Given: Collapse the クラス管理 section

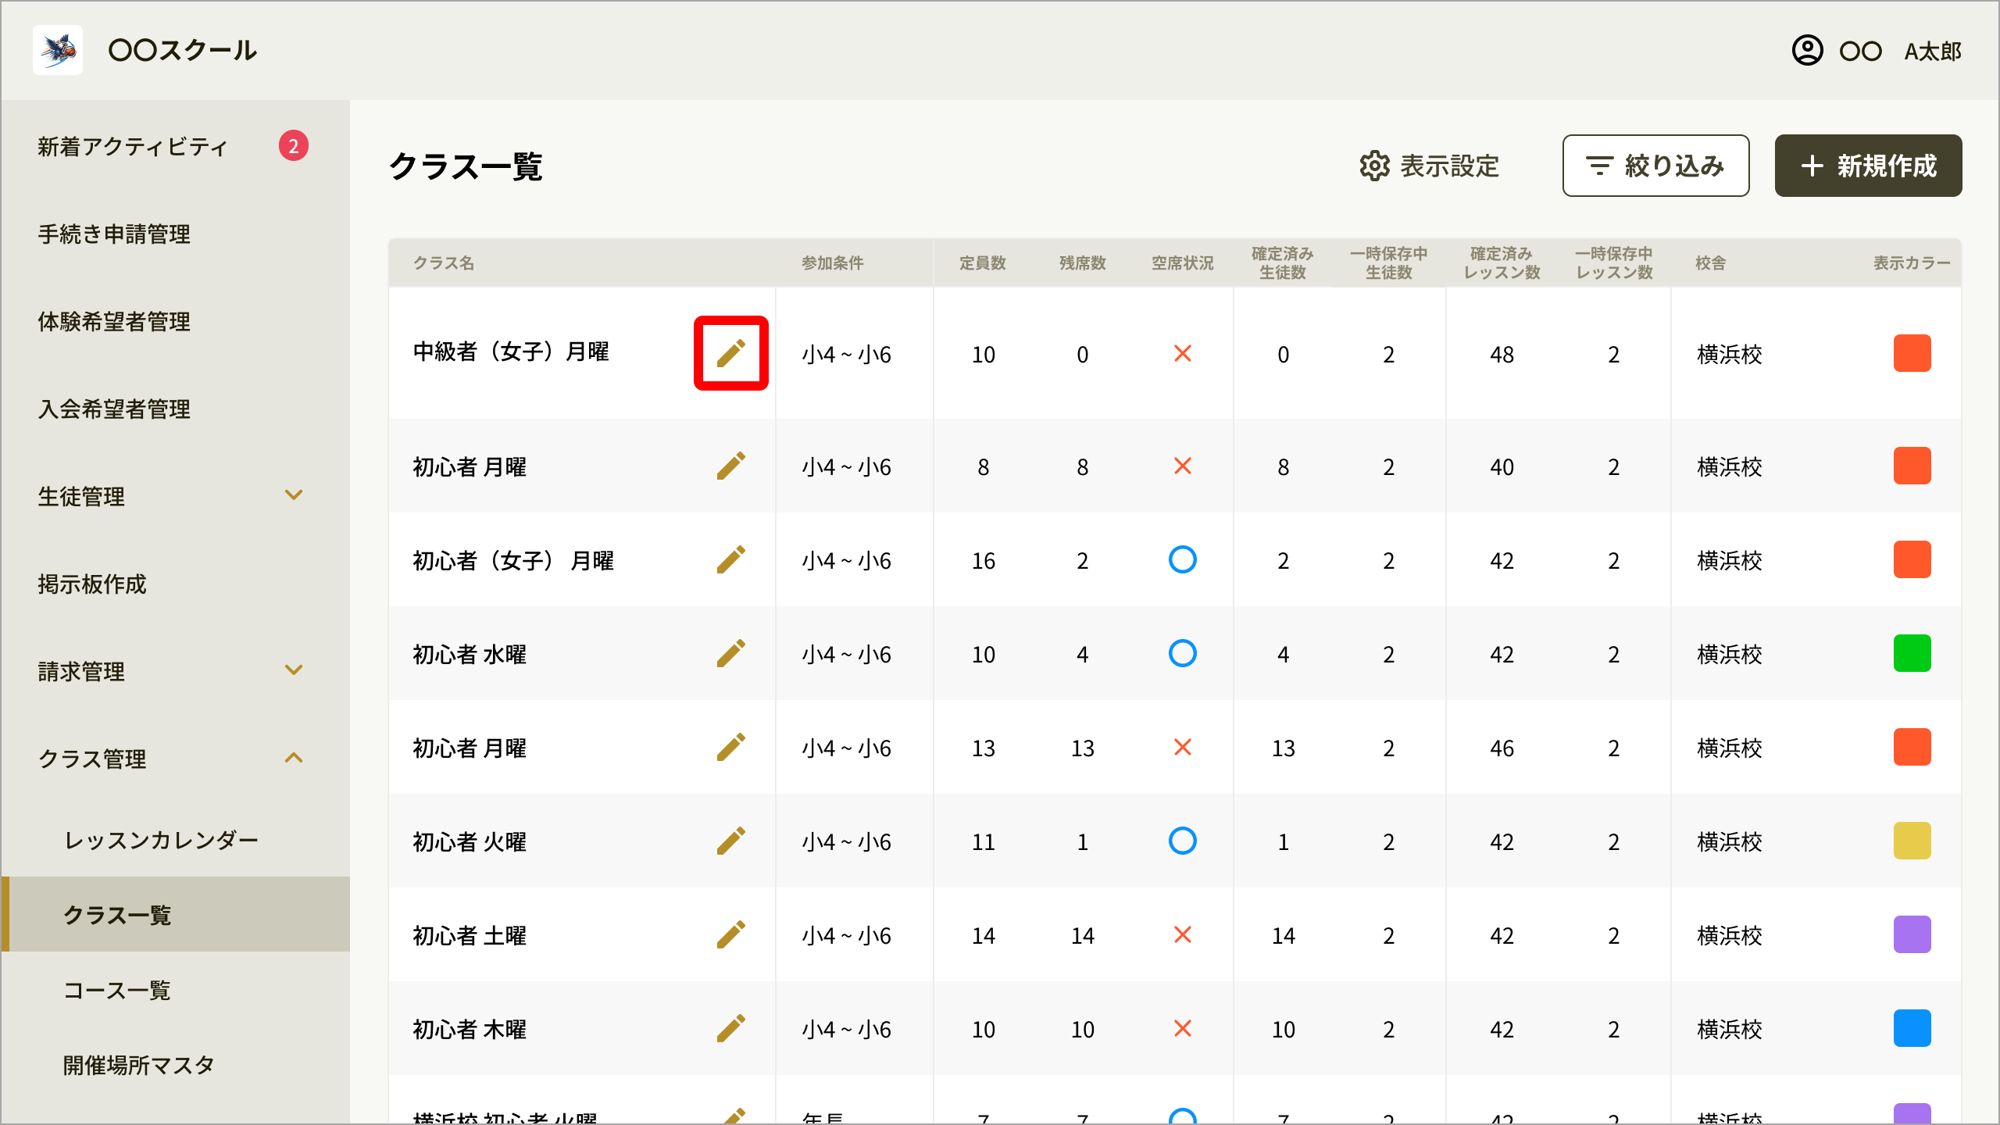Looking at the screenshot, I should (294, 758).
